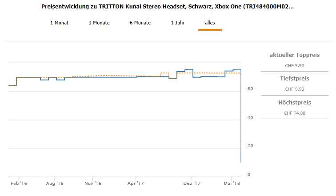Pick the "Apr '17" axis label
The height and width of the screenshot is (196, 336).
135,183
